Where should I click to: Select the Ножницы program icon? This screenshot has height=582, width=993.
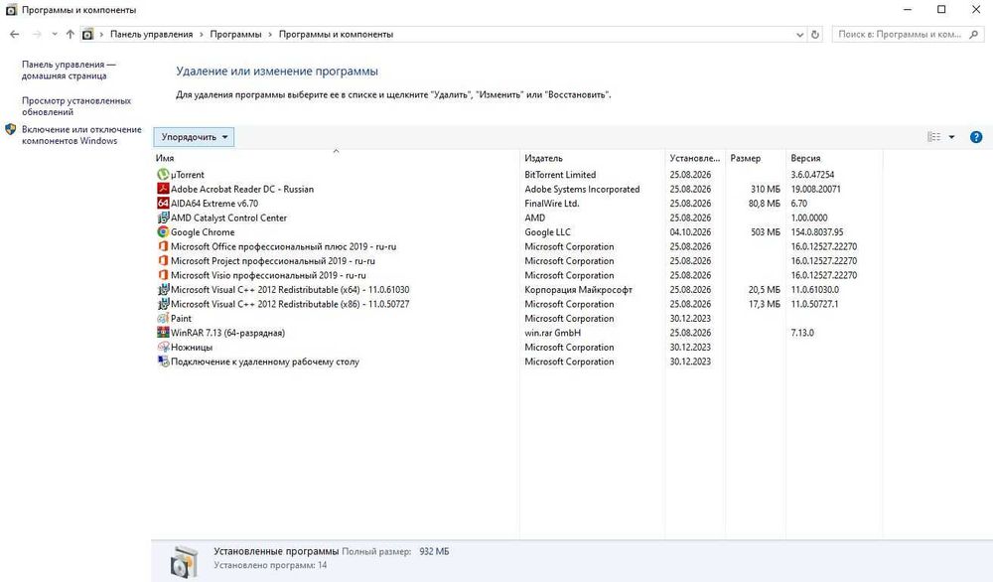pos(163,347)
